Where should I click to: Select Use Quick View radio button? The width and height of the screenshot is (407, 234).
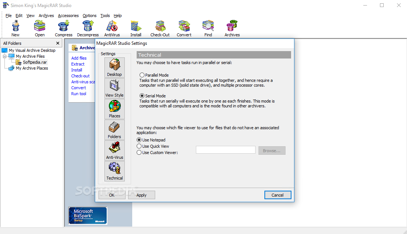click(x=139, y=146)
